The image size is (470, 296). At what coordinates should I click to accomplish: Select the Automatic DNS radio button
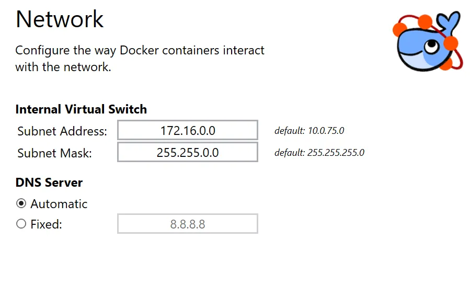(x=21, y=203)
